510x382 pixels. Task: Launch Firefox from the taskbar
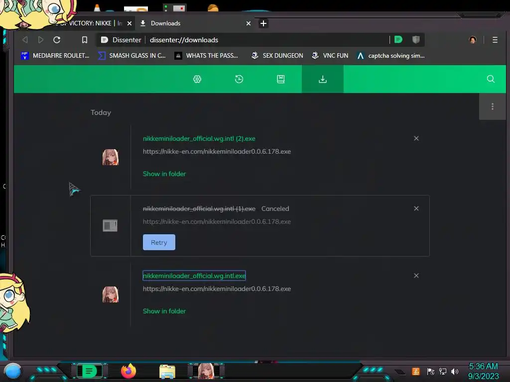point(128,371)
